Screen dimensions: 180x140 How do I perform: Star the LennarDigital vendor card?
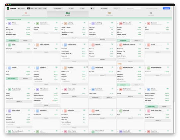coord(90,68)
